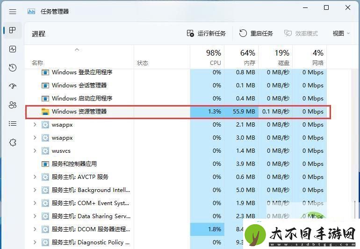Click the 3.9 MB memory value
Image resolution: width=360 pixels, height=249 pixels.
tap(245, 164)
